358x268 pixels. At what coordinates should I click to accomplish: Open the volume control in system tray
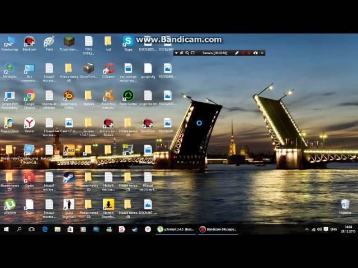tap(319, 229)
